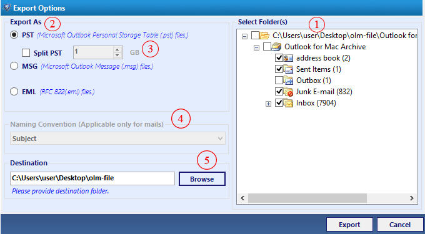The width and height of the screenshot is (425, 234).
Task: Select the MSG export radio button
Action: pos(14,66)
